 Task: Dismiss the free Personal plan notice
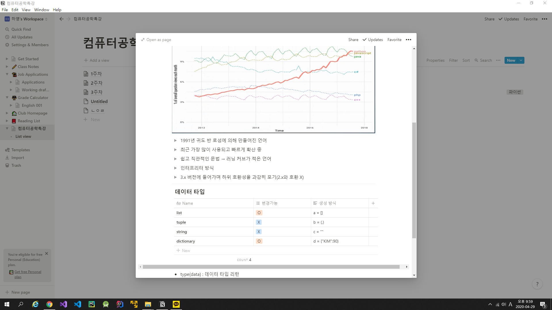point(47,253)
